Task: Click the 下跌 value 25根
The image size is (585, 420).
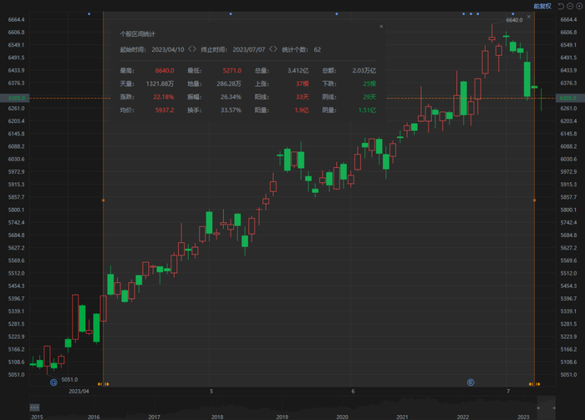Action: pos(369,83)
